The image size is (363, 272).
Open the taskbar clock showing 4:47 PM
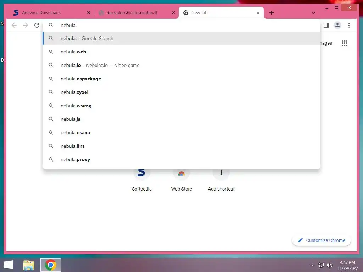347,265
